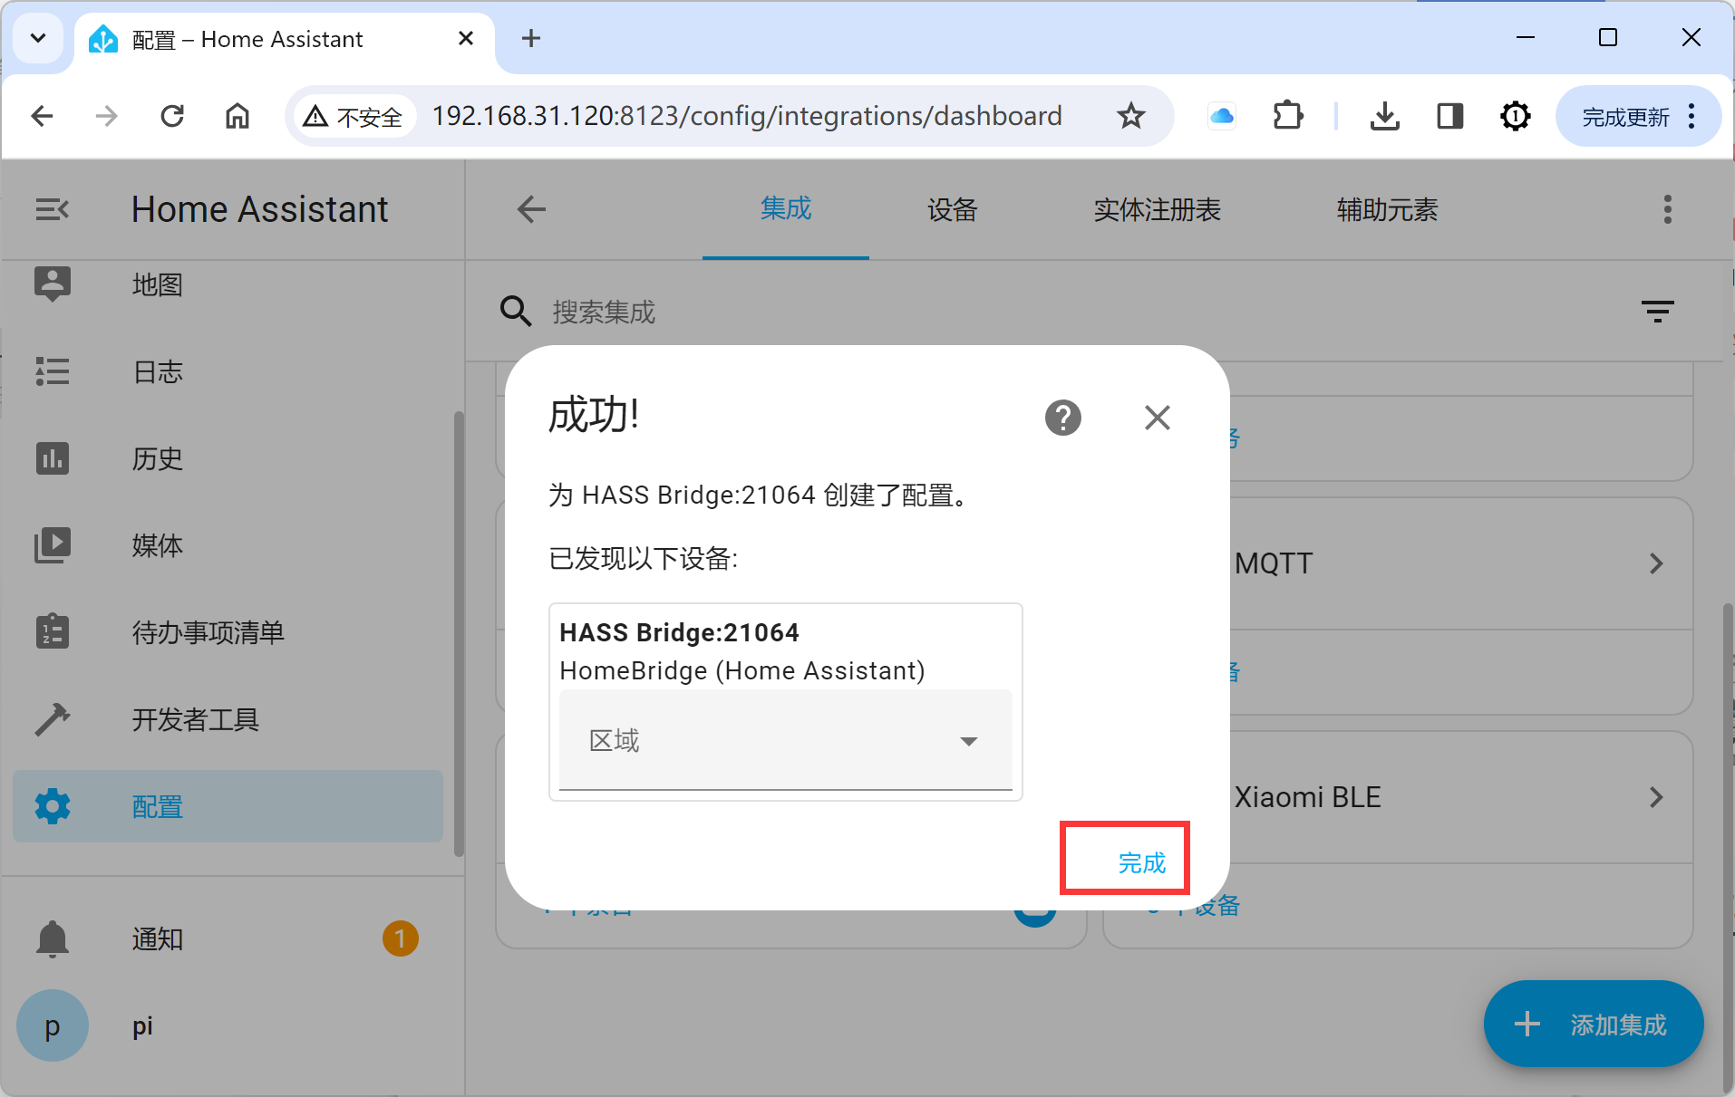The width and height of the screenshot is (1735, 1097).
Task: Click the browser forward button
Action: point(107,116)
